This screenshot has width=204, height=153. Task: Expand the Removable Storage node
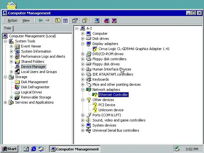[11, 97]
